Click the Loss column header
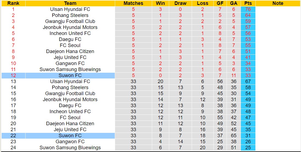Viewport: 301px width, 152px height. click(x=203, y=3)
